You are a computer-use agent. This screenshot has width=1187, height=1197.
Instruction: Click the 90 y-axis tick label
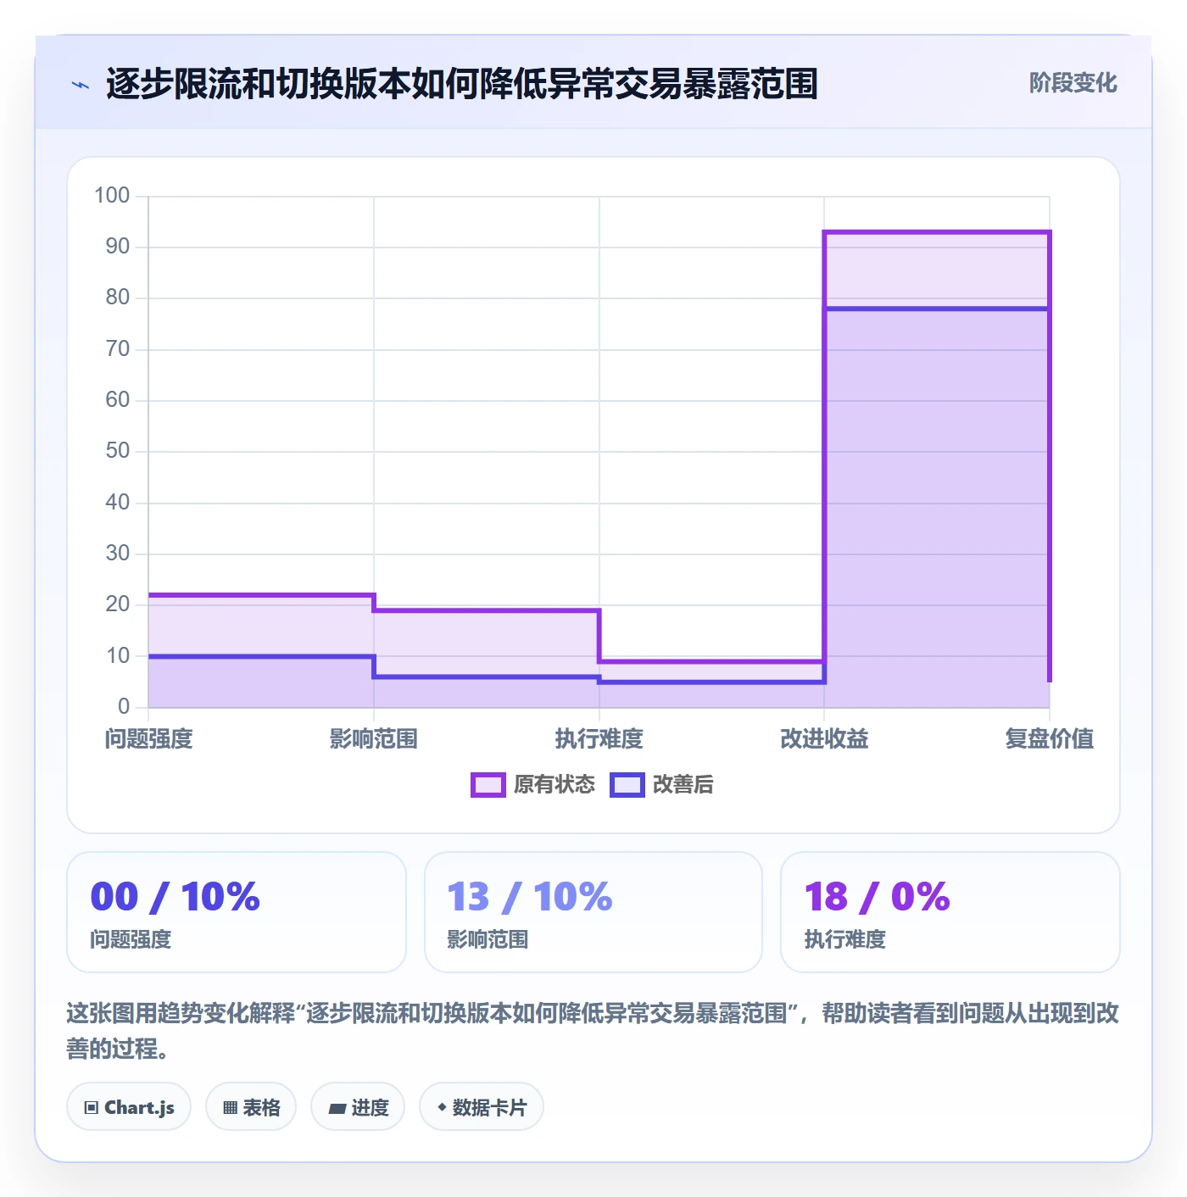tap(118, 247)
